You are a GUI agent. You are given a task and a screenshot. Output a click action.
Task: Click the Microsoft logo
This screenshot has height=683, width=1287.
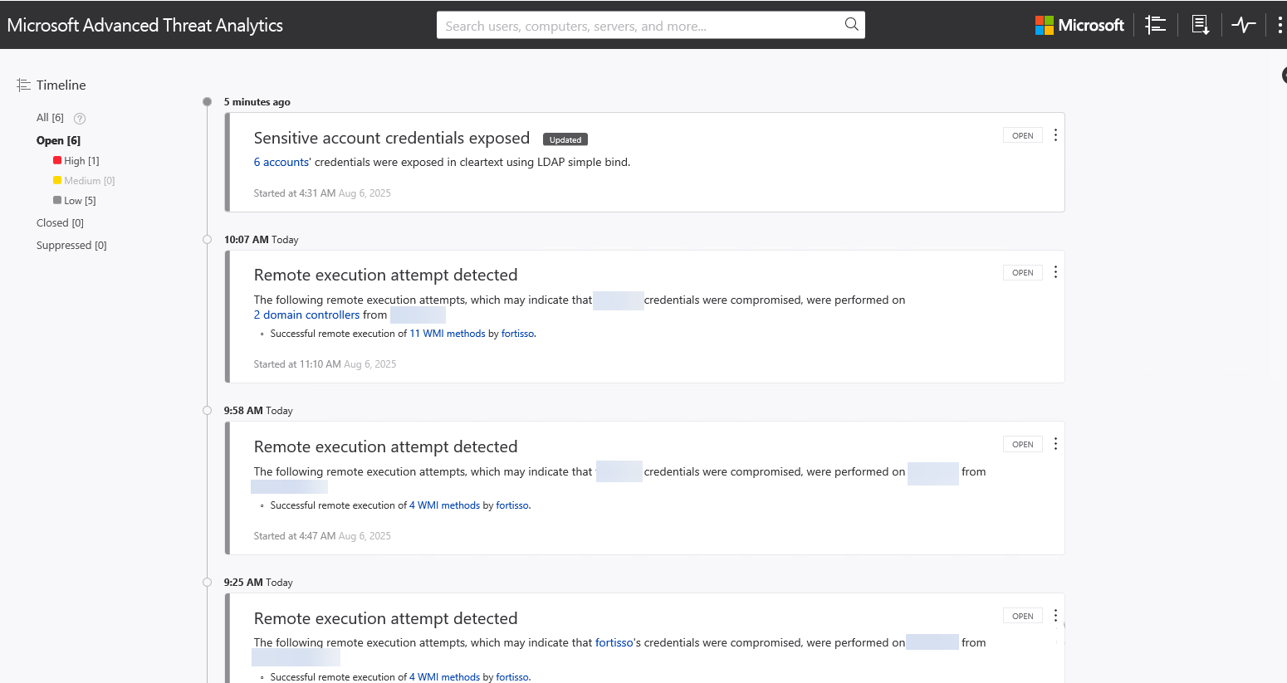1079,25
